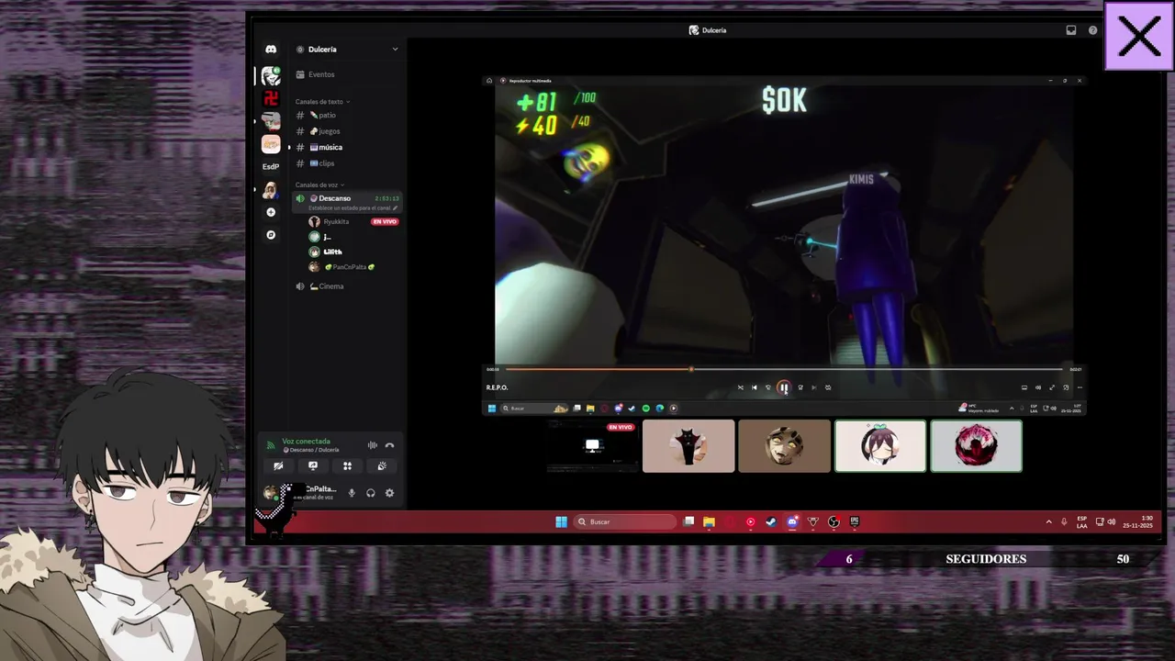Toggle repeat in the streamed media player

coord(828,387)
